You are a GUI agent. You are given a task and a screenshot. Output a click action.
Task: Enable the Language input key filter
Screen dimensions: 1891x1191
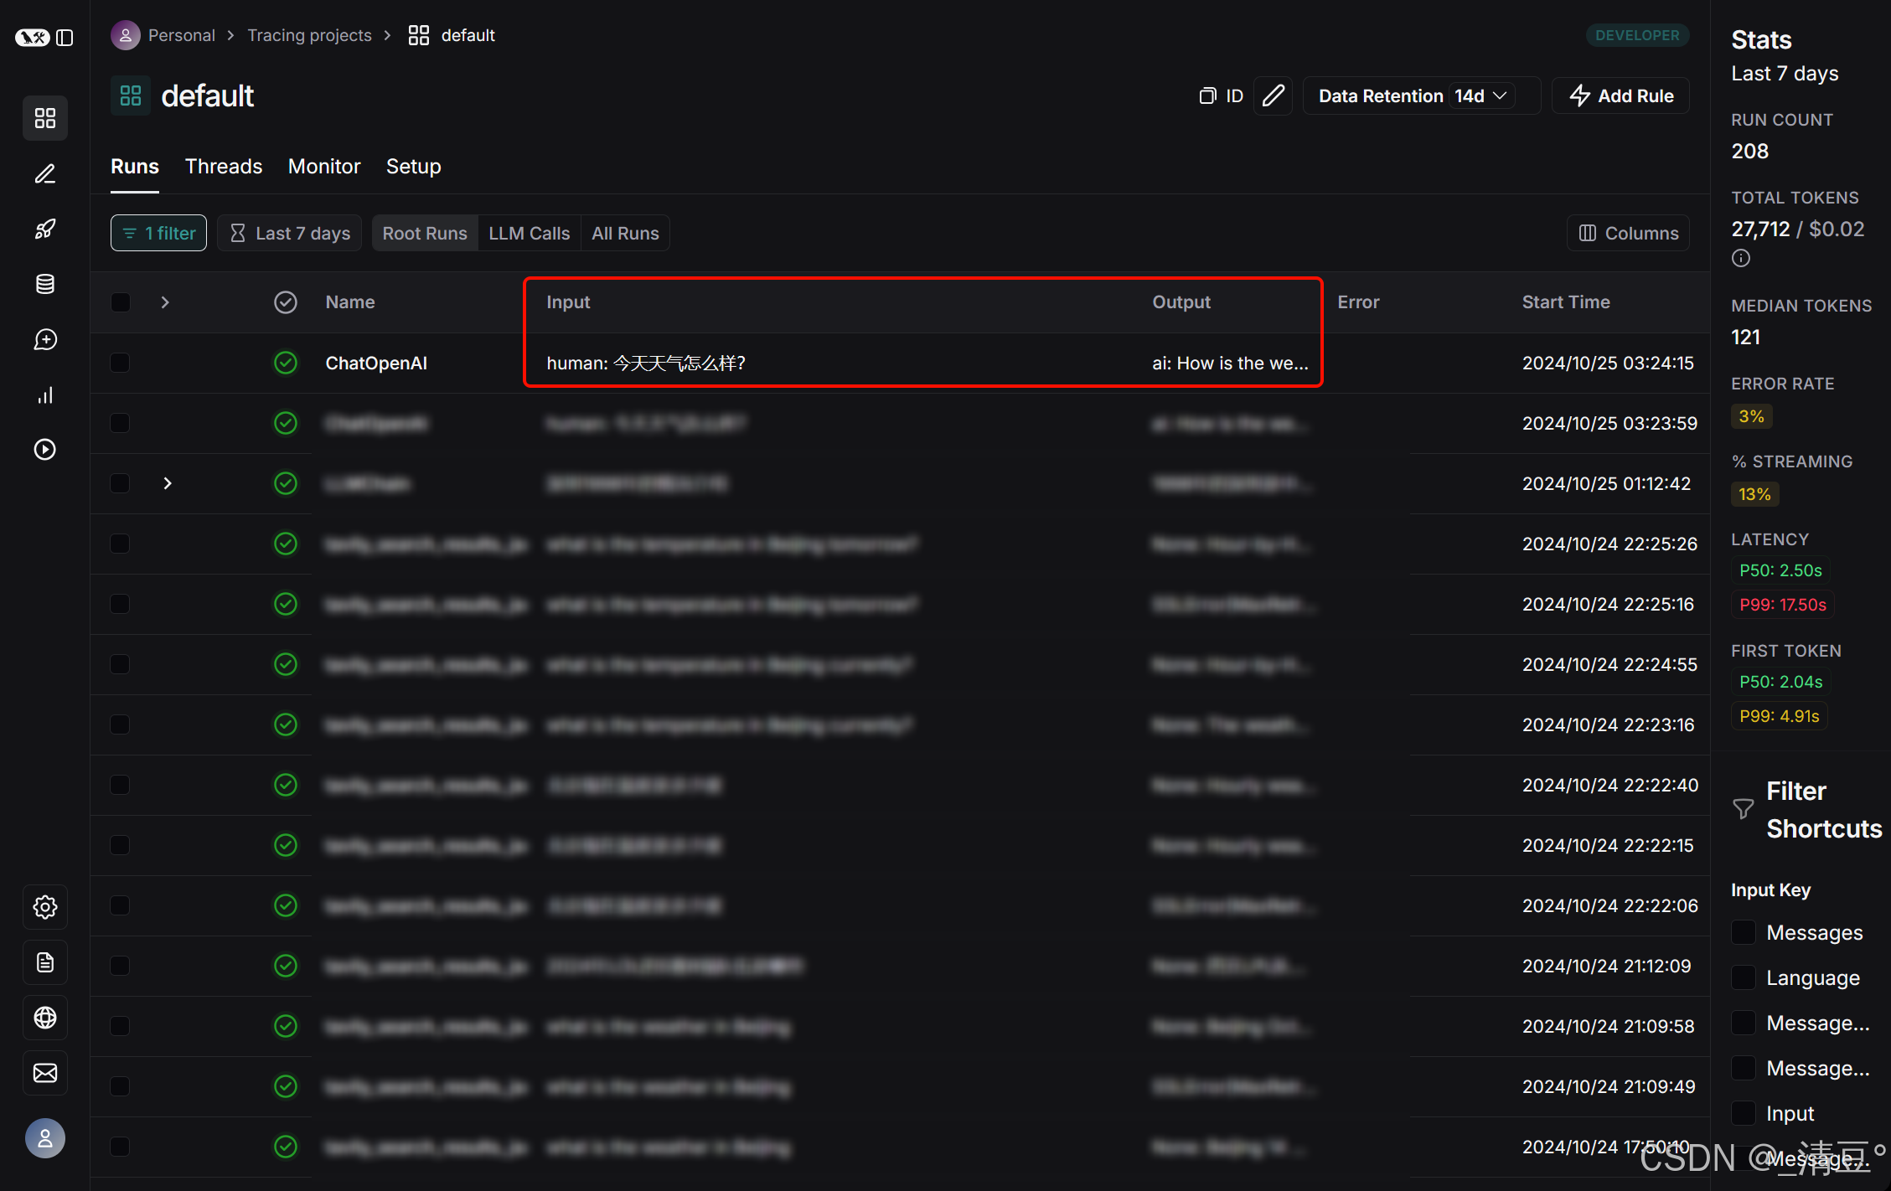(1744, 977)
